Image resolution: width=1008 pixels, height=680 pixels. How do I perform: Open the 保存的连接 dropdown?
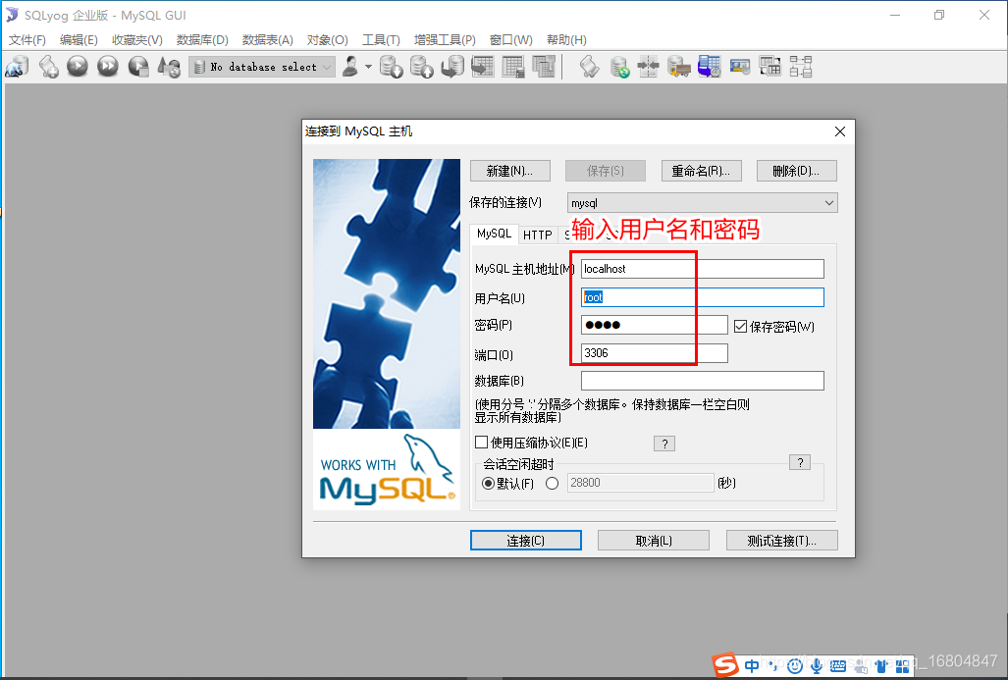coord(829,202)
